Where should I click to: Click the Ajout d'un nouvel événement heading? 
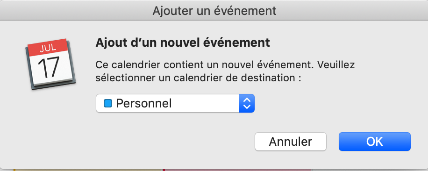tap(183, 43)
